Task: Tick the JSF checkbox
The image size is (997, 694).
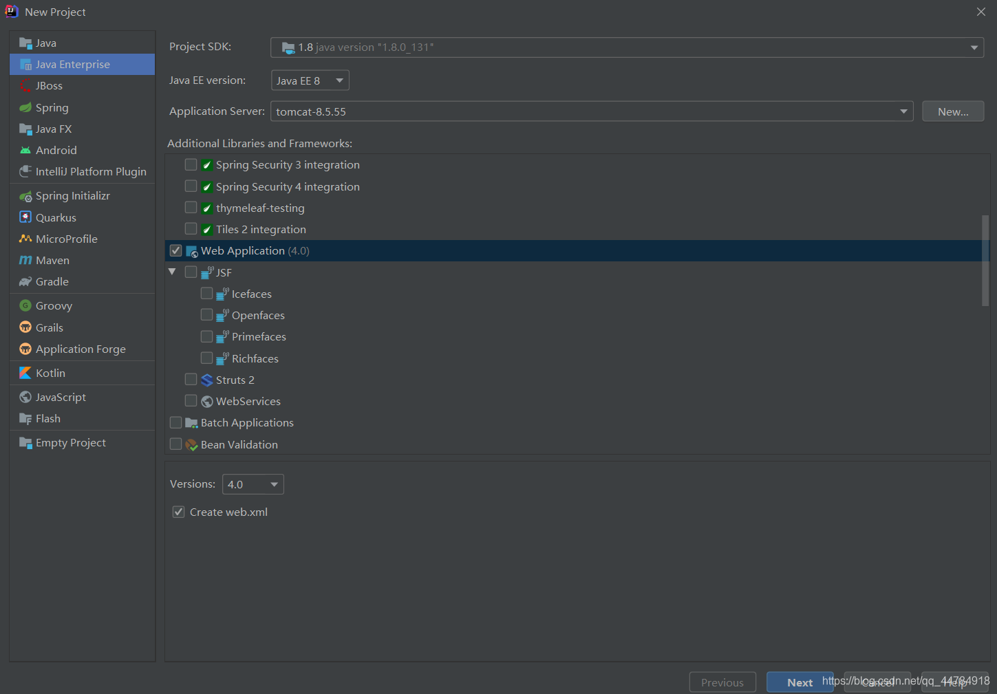Action: click(191, 272)
